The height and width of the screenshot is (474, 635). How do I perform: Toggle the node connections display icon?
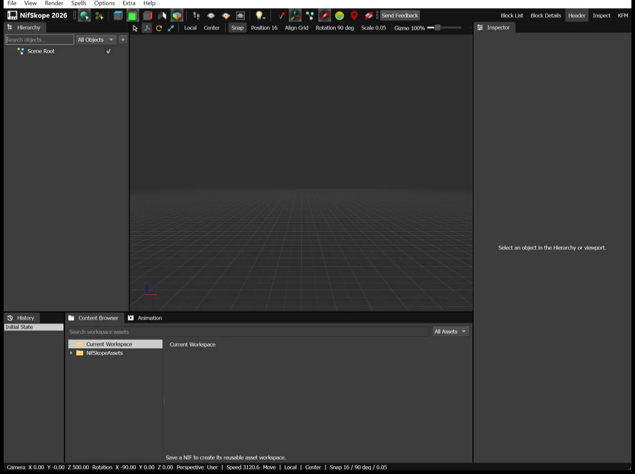click(310, 16)
